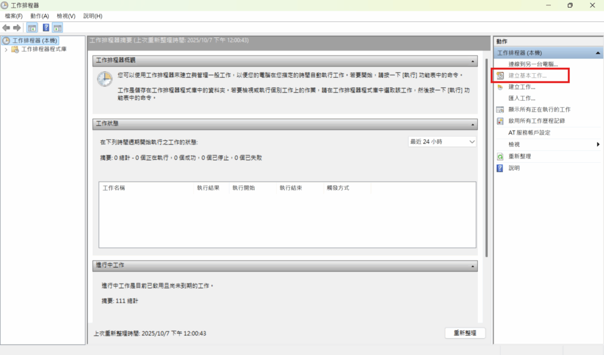
Task: Open the 動作(A) menu
Action: (40, 16)
